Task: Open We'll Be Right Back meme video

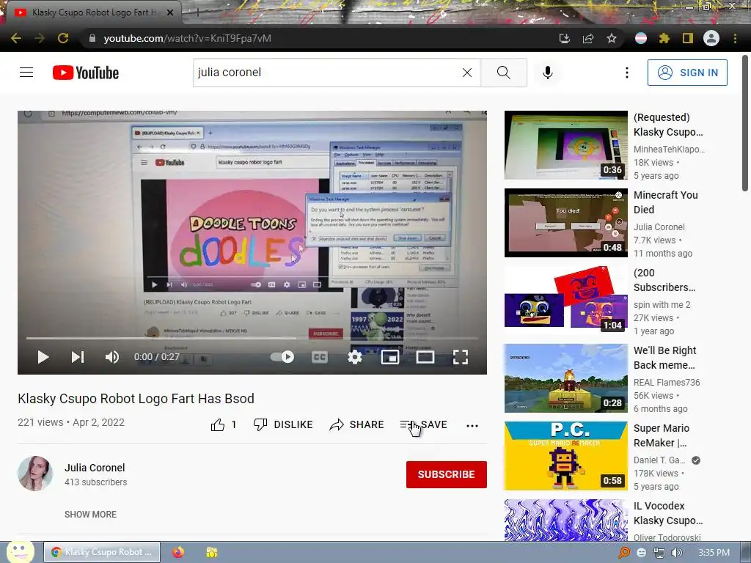Action: pyautogui.click(x=565, y=378)
